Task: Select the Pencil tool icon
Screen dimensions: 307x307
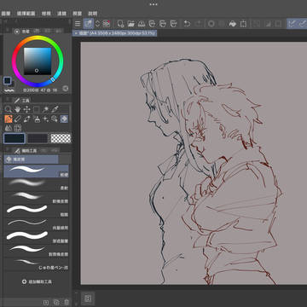Action: tap(18, 119)
